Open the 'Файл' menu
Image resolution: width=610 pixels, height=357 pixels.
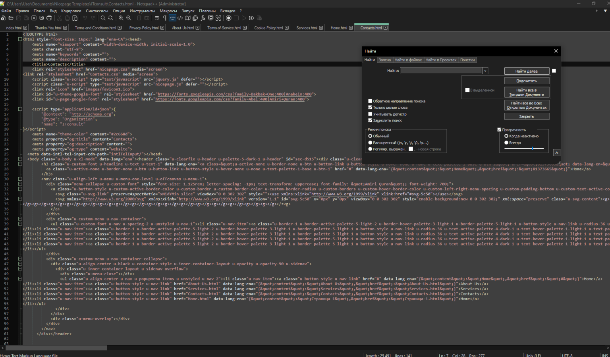pos(6,11)
